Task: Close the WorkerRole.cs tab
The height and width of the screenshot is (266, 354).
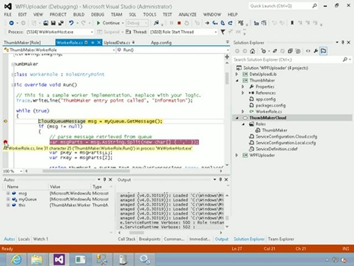Action: pyautogui.click(x=99, y=42)
